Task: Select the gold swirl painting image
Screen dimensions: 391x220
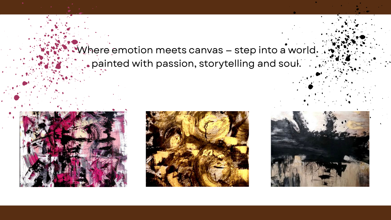Action: 197,149
